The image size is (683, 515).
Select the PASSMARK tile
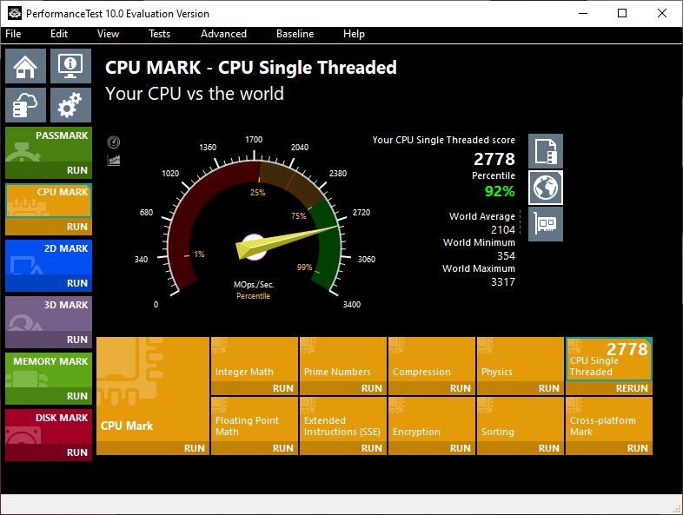[49, 144]
